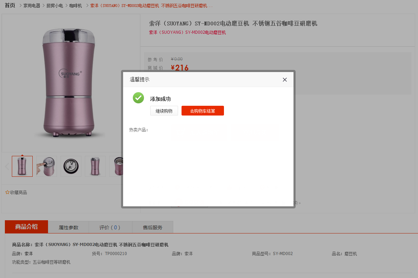Open the 属性参数 tab

coord(69,228)
